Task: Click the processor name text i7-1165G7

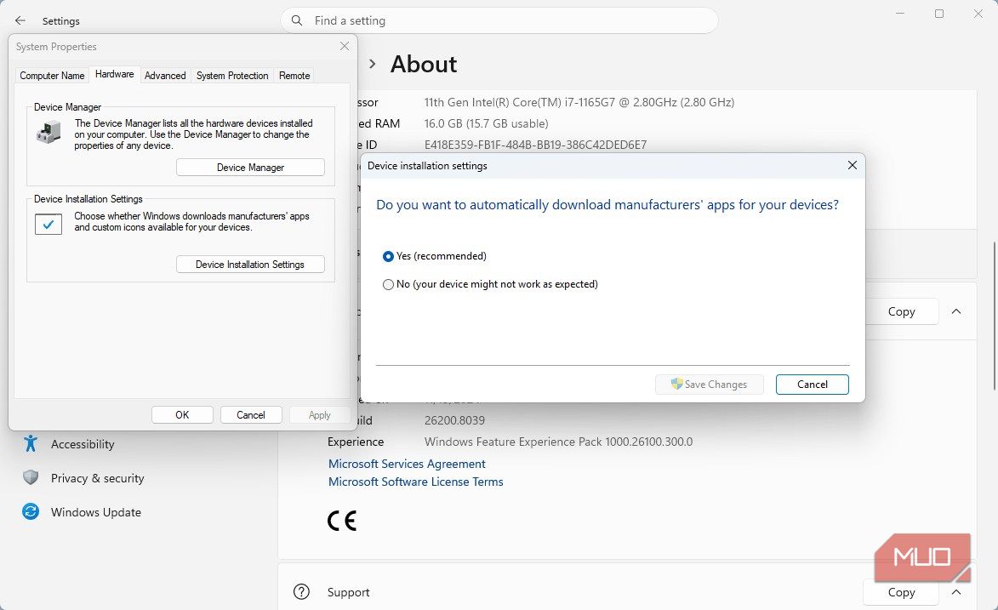Action: pos(579,102)
